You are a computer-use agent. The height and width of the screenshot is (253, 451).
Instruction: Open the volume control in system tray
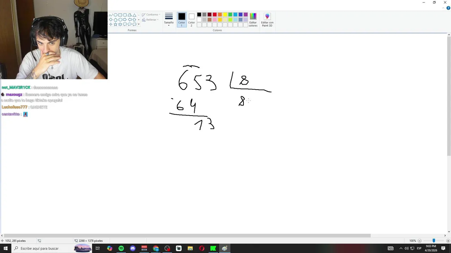pos(407,248)
